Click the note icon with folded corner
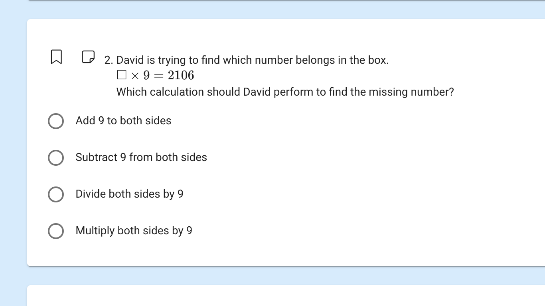This screenshot has height=306, width=545. pyautogui.click(x=88, y=57)
